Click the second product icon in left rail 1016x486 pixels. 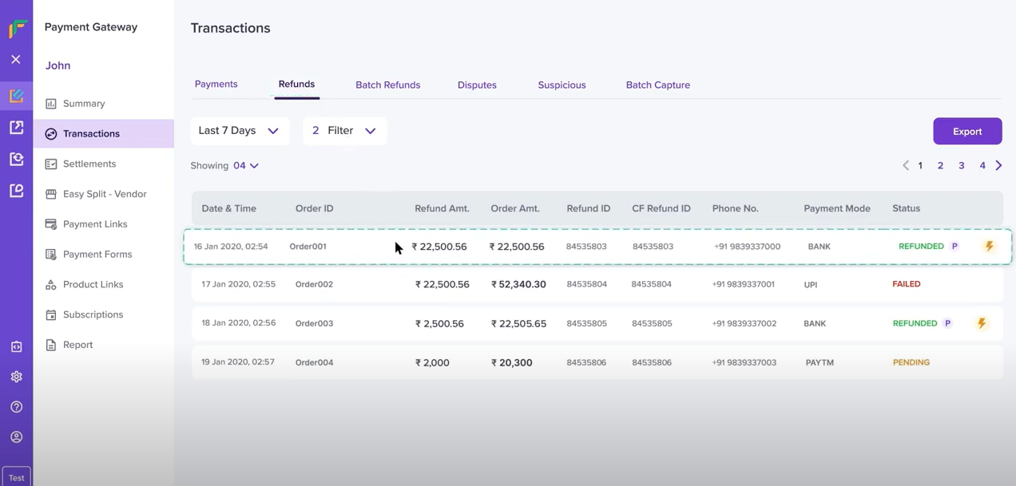(16, 128)
